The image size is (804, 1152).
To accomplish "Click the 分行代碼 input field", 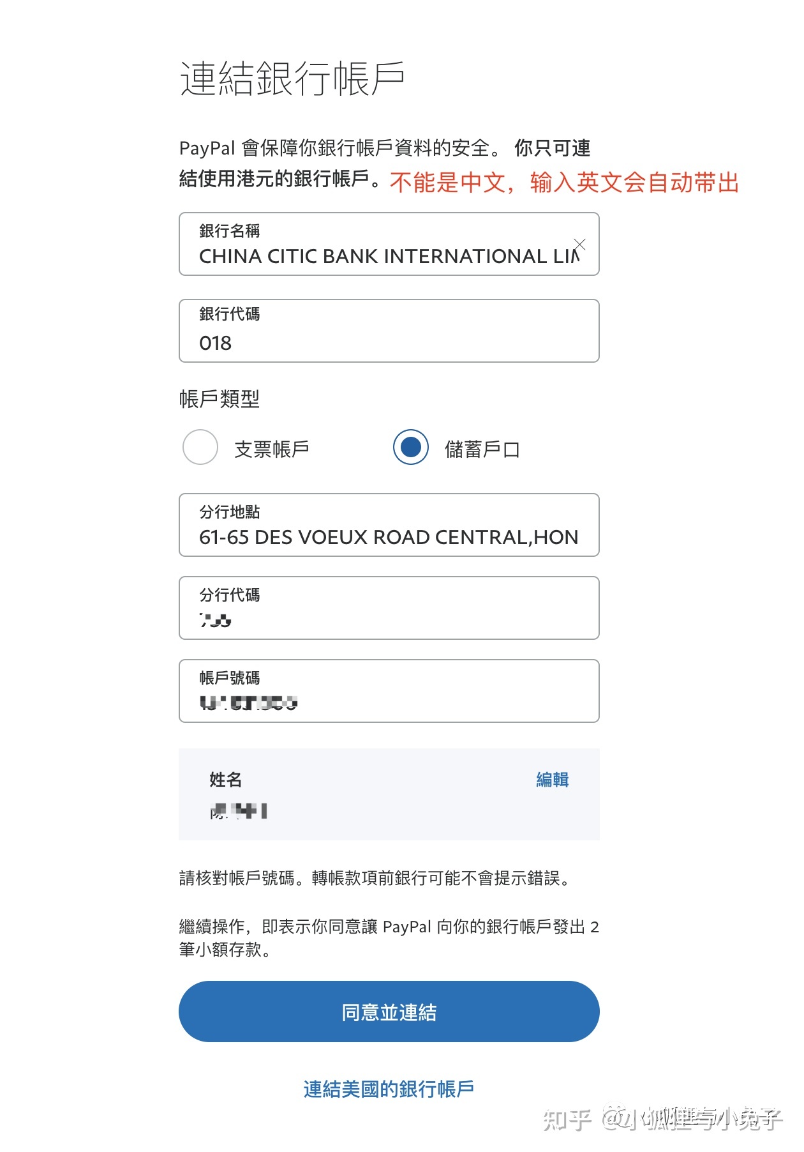I will [x=389, y=608].
